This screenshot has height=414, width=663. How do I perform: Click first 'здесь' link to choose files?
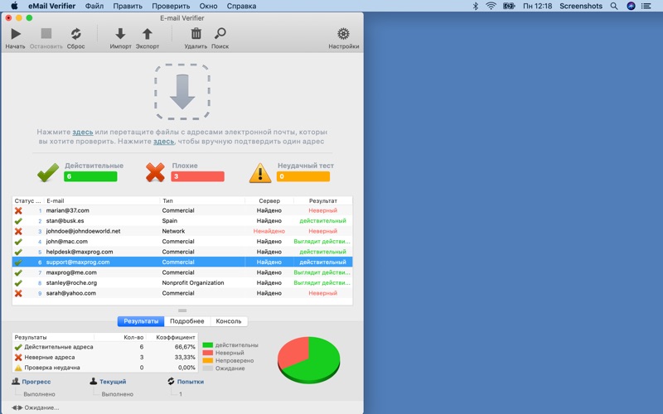point(82,132)
